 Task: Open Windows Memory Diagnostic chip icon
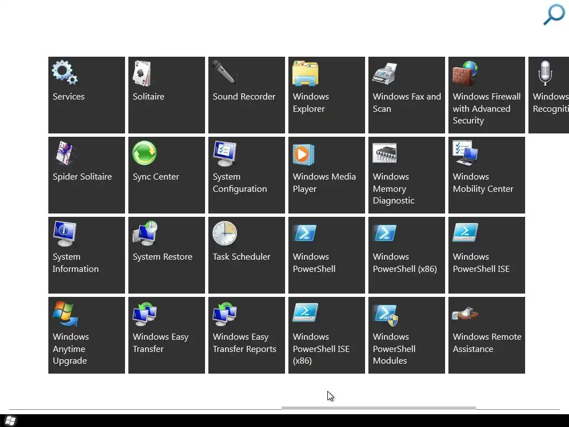coord(385,153)
